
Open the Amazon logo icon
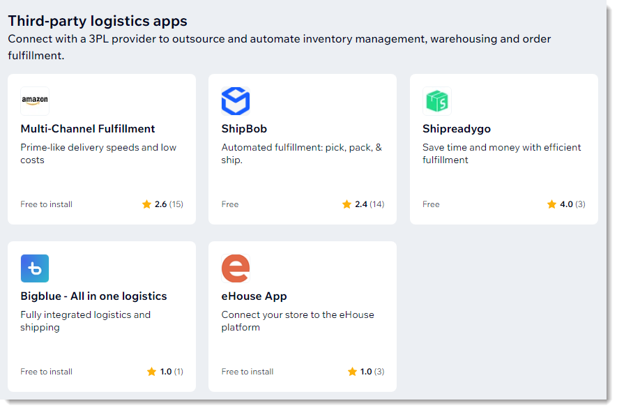coord(35,100)
